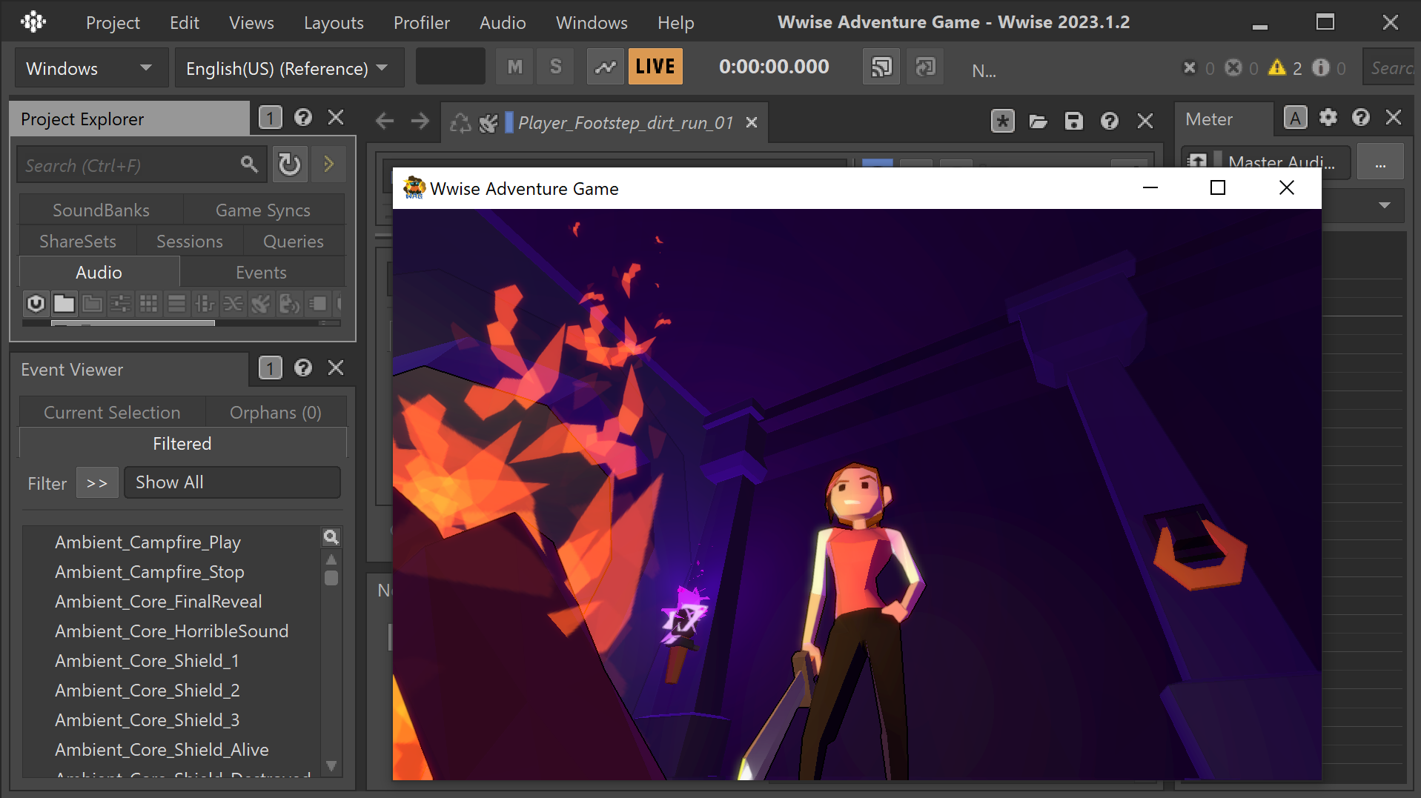
Task: Select Ambient_Campfire_Stop event
Action: pyautogui.click(x=150, y=572)
